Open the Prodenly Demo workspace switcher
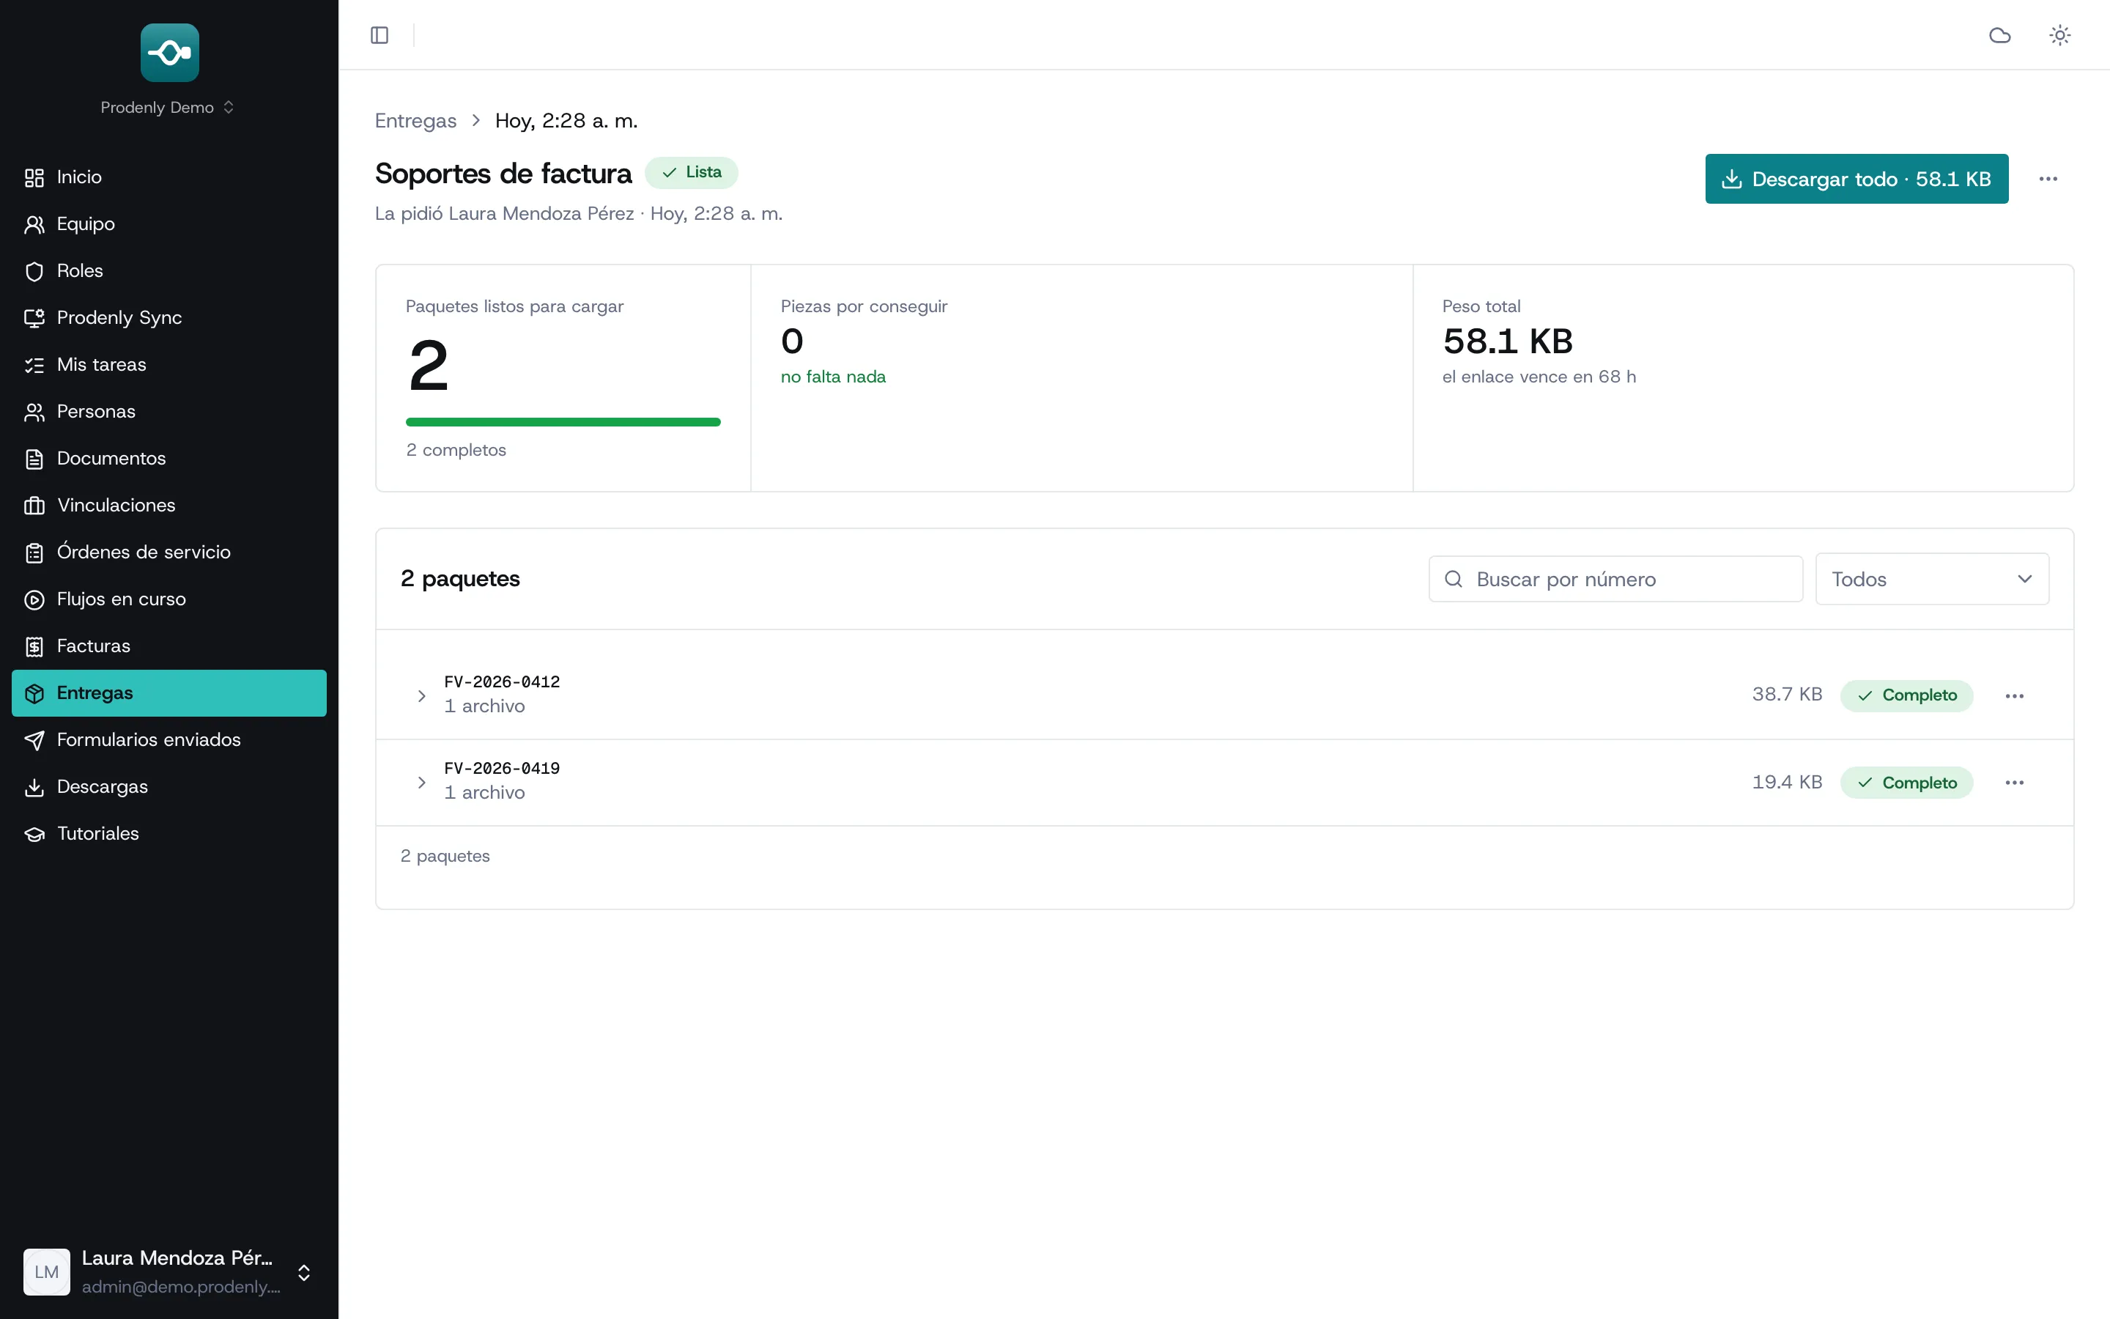 169,107
